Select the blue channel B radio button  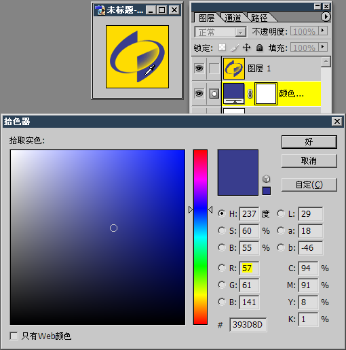(222, 302)
